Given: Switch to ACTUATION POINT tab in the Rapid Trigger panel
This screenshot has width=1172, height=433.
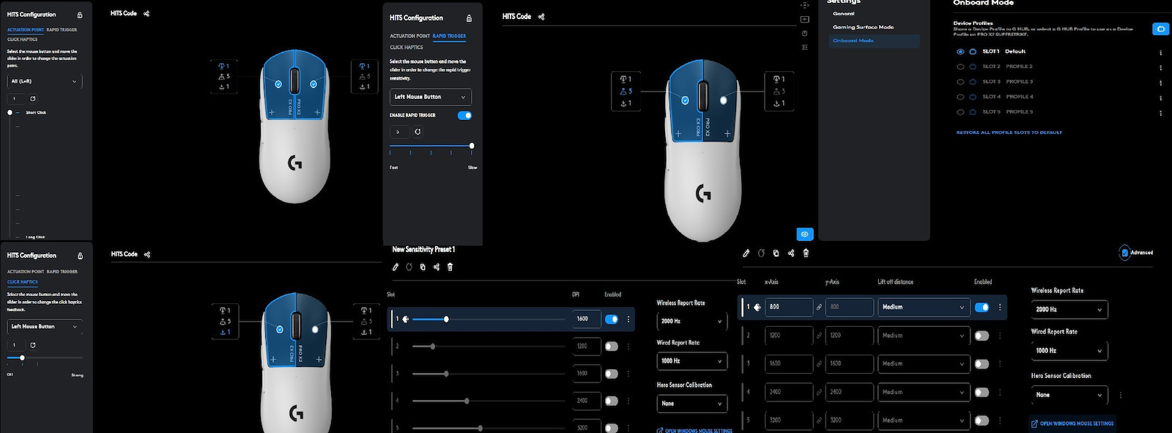Looking at the screenshot, I should tap(409, 36).
